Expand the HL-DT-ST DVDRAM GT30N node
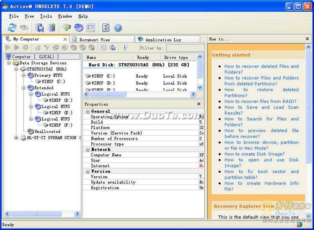 tap(16, 138)
